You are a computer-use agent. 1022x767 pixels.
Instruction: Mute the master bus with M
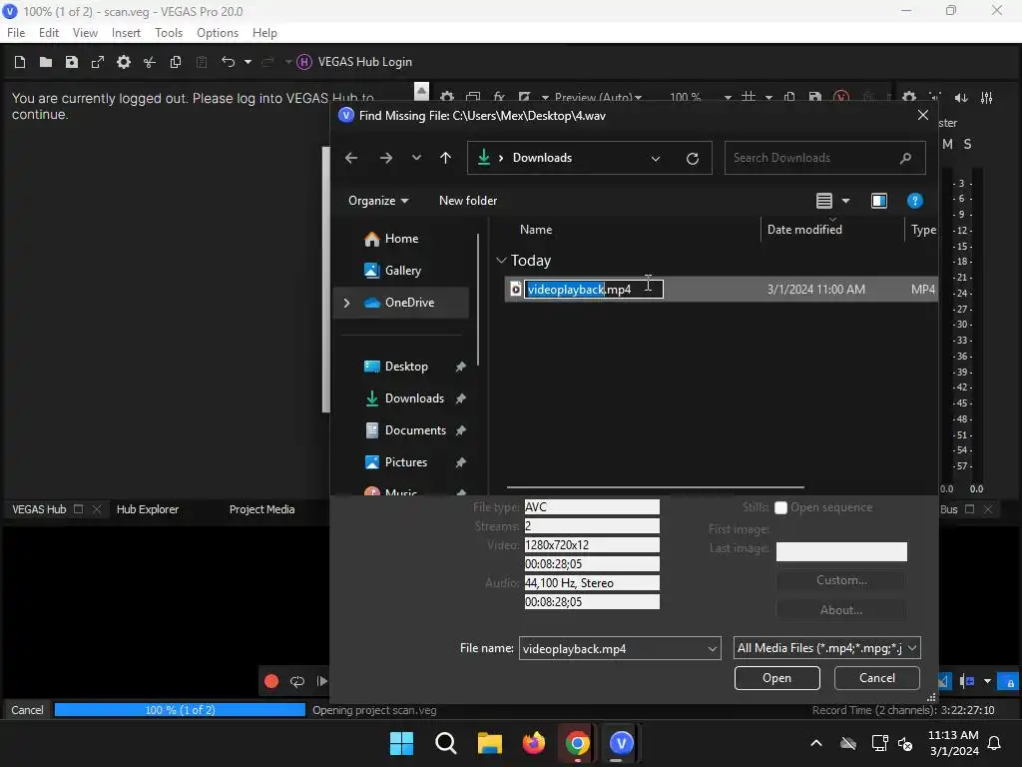(x=948, y=144)
